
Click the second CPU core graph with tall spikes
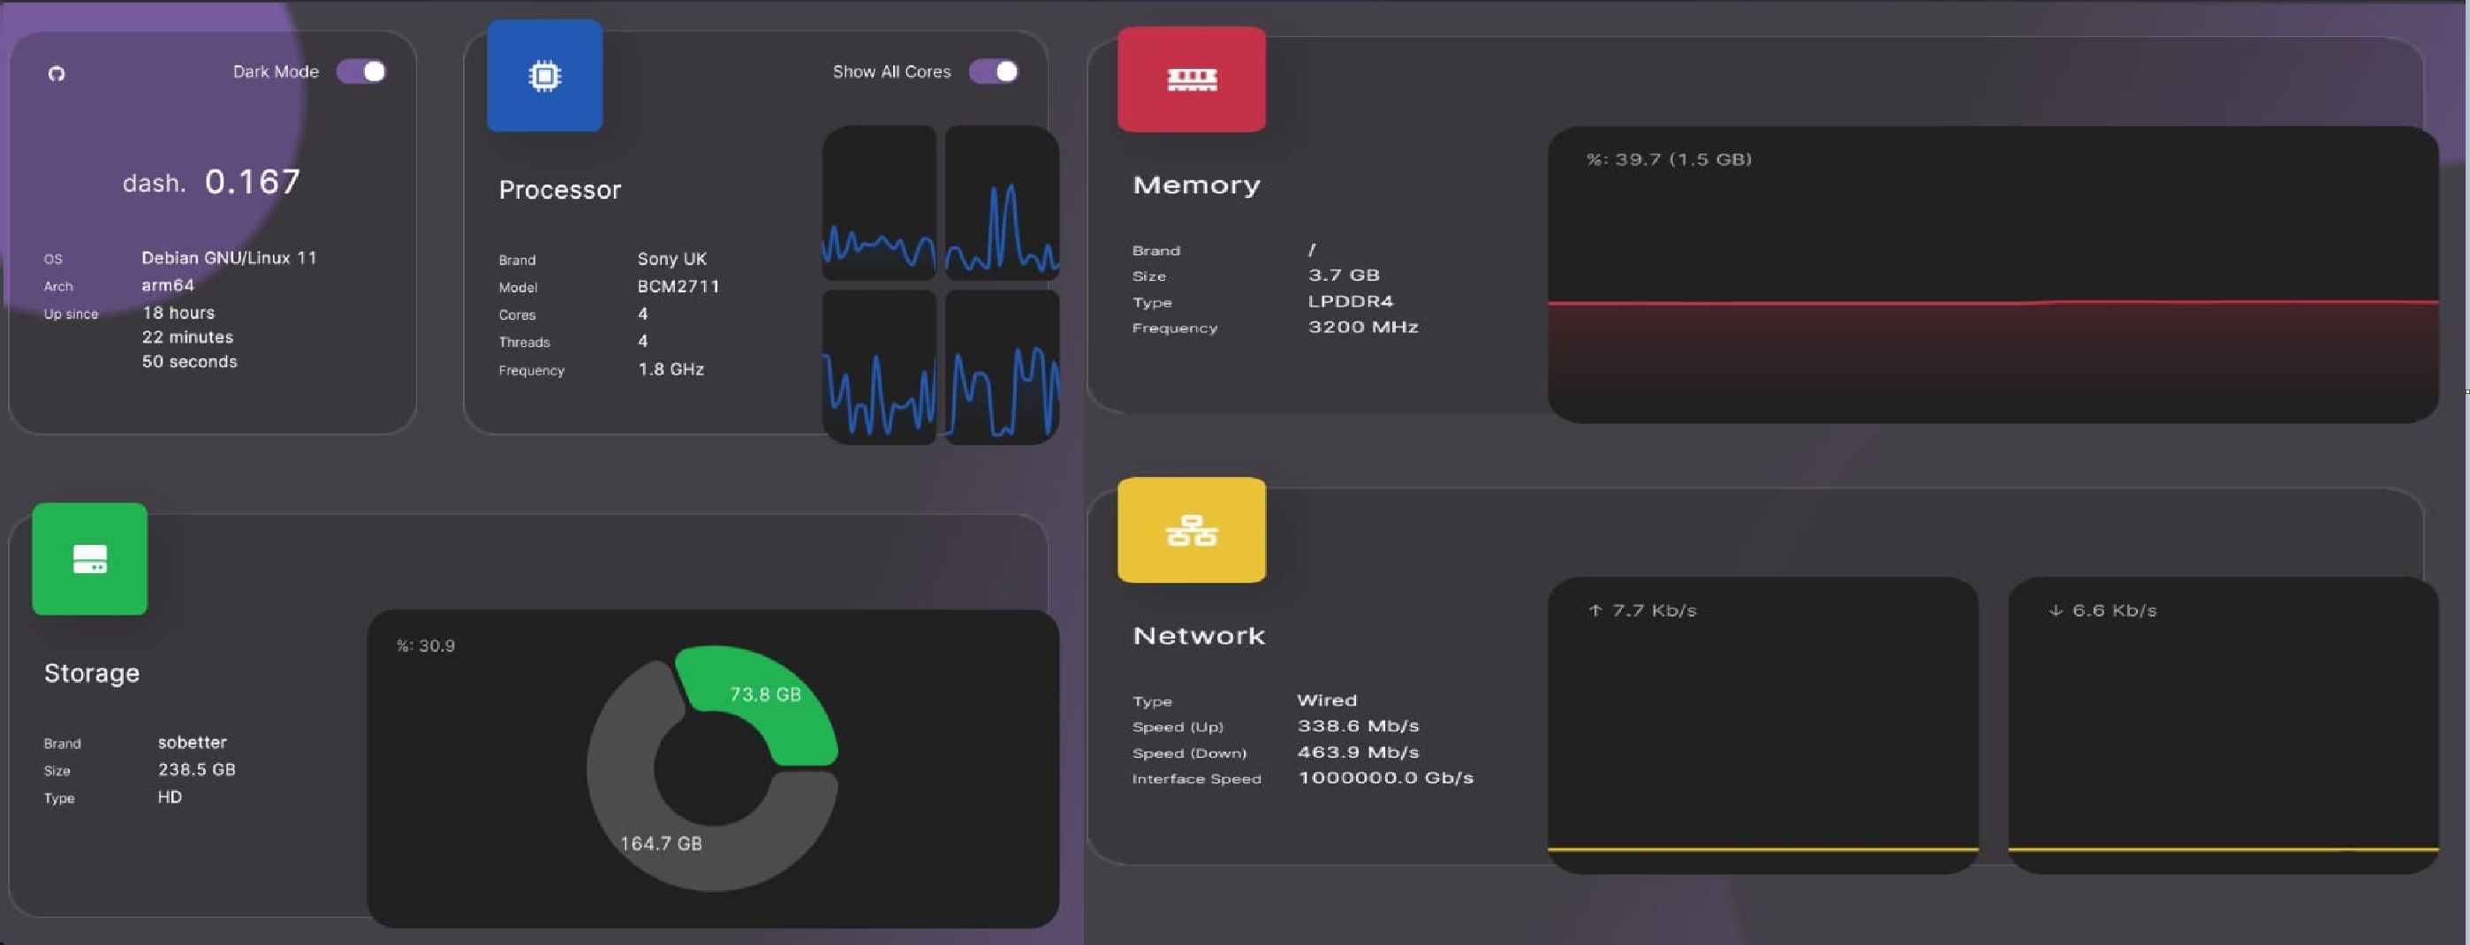(1002, 203)
